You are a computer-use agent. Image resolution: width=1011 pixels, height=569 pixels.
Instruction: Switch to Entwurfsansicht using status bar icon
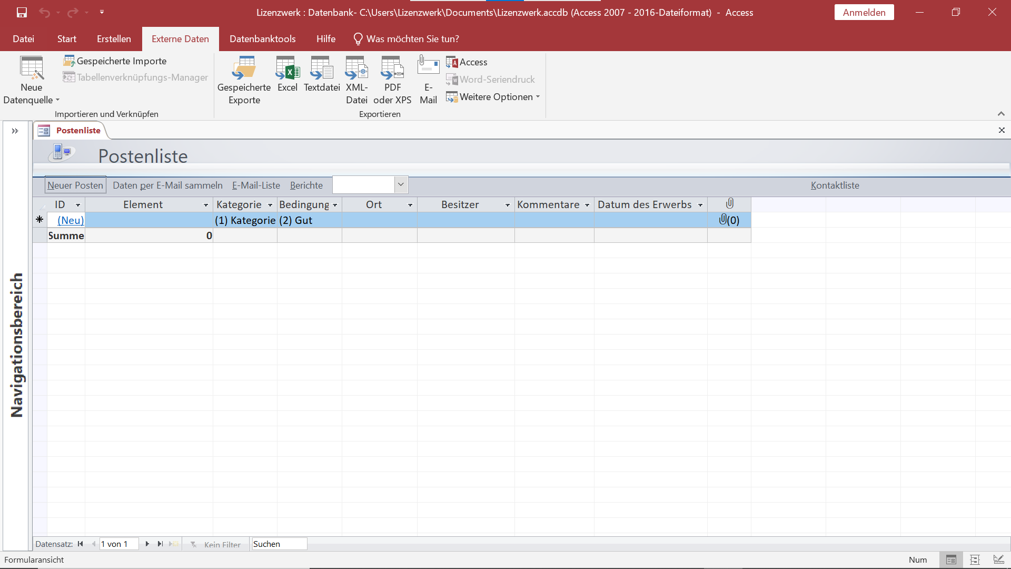click(998, 560)
